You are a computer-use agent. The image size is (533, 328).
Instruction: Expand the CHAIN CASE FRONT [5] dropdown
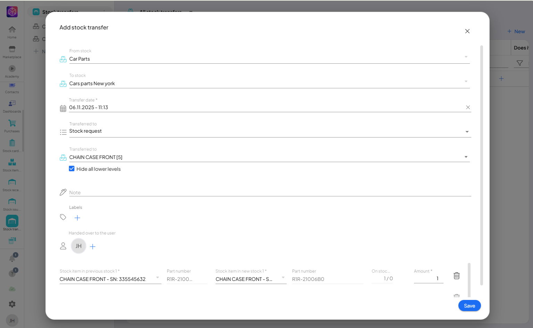coord(466,157)
